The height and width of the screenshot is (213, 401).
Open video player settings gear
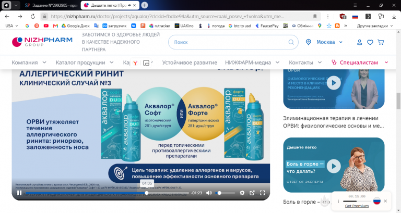coord(242,193)
